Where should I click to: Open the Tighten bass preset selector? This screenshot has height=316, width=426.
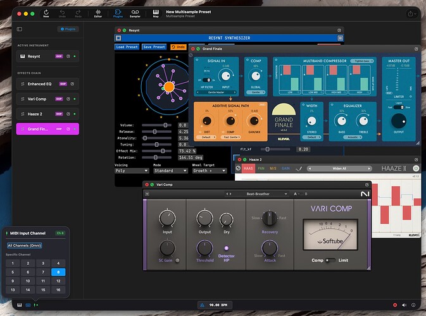coord(362,61)
